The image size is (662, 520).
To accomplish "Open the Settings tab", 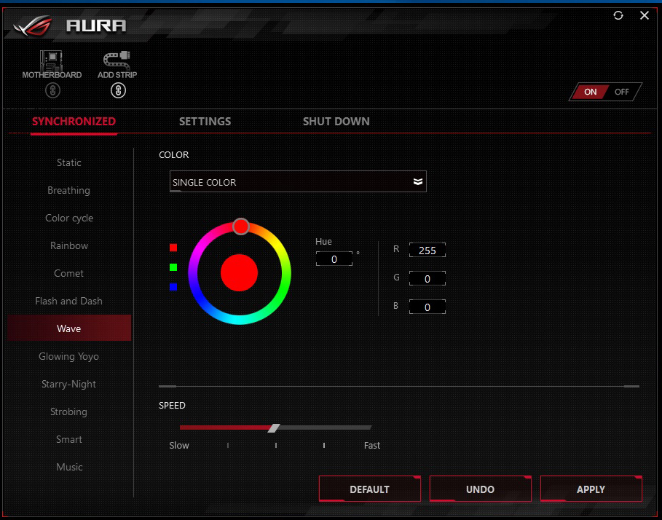I will pos(205,122).
